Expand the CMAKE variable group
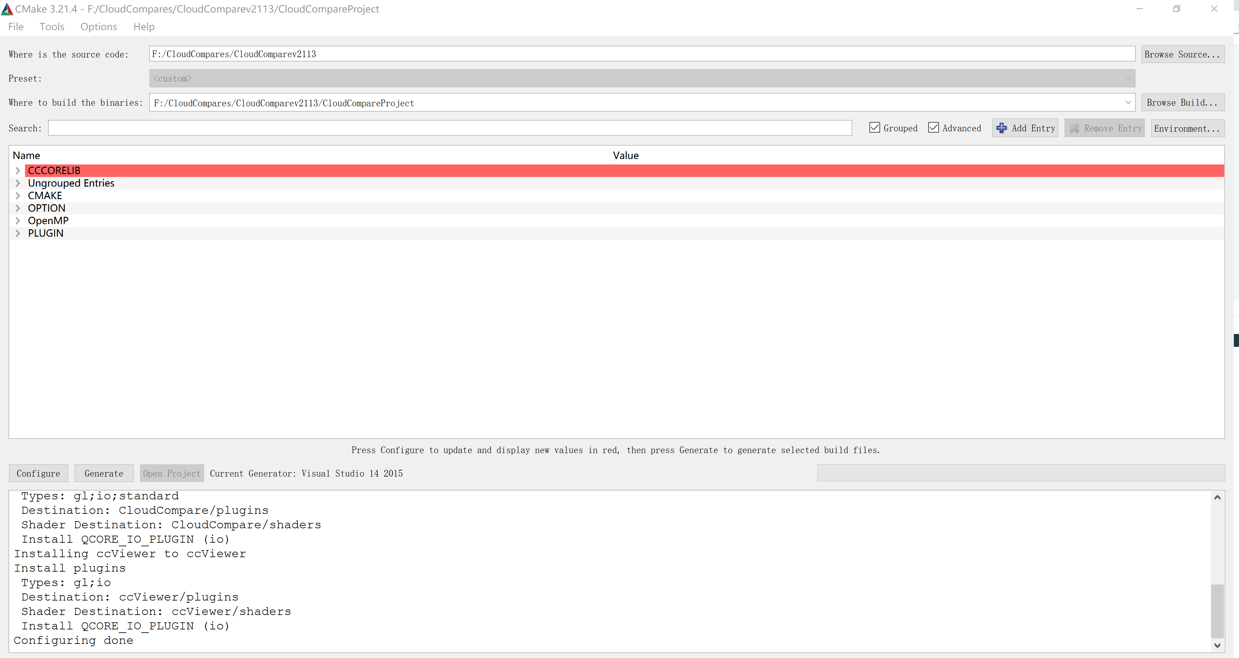Screen dimensions: 1239x658 pos(18,195)
